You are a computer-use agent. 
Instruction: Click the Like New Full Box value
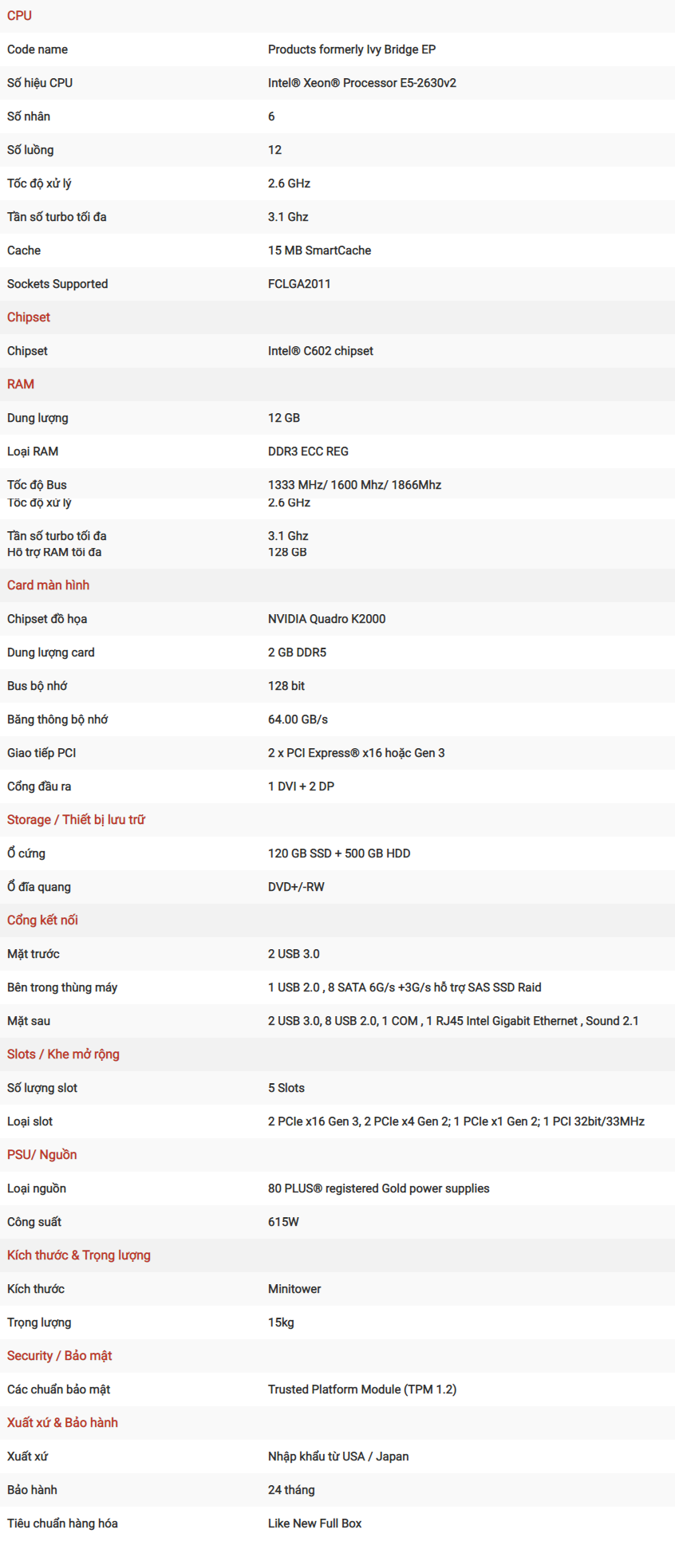pyautogui.click(x=314, y=1523)
